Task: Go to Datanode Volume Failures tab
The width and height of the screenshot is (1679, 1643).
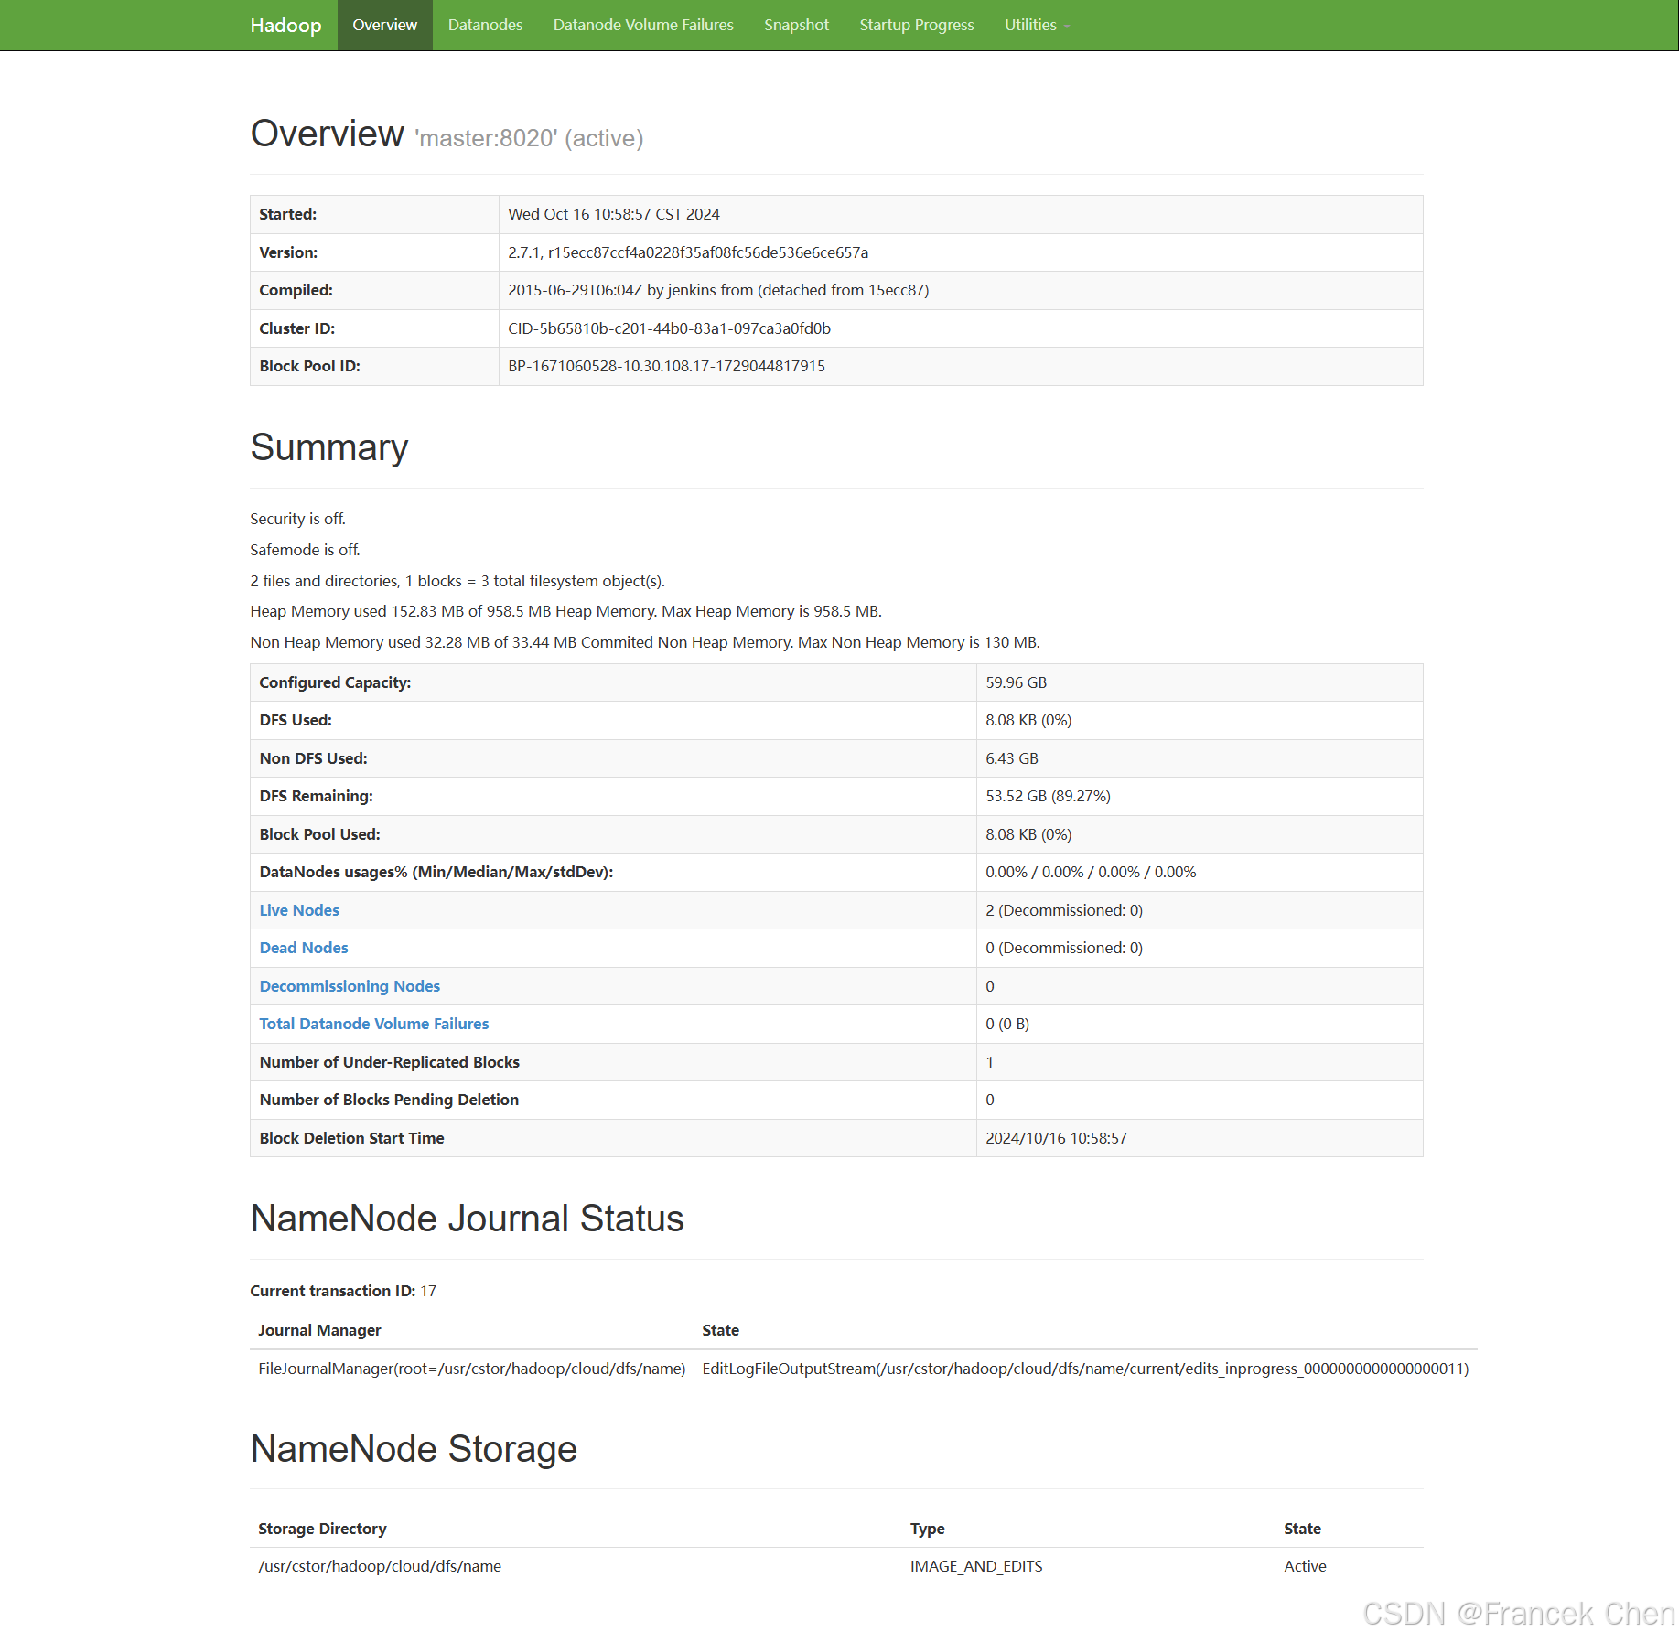Action: click(x=643, y=26)
